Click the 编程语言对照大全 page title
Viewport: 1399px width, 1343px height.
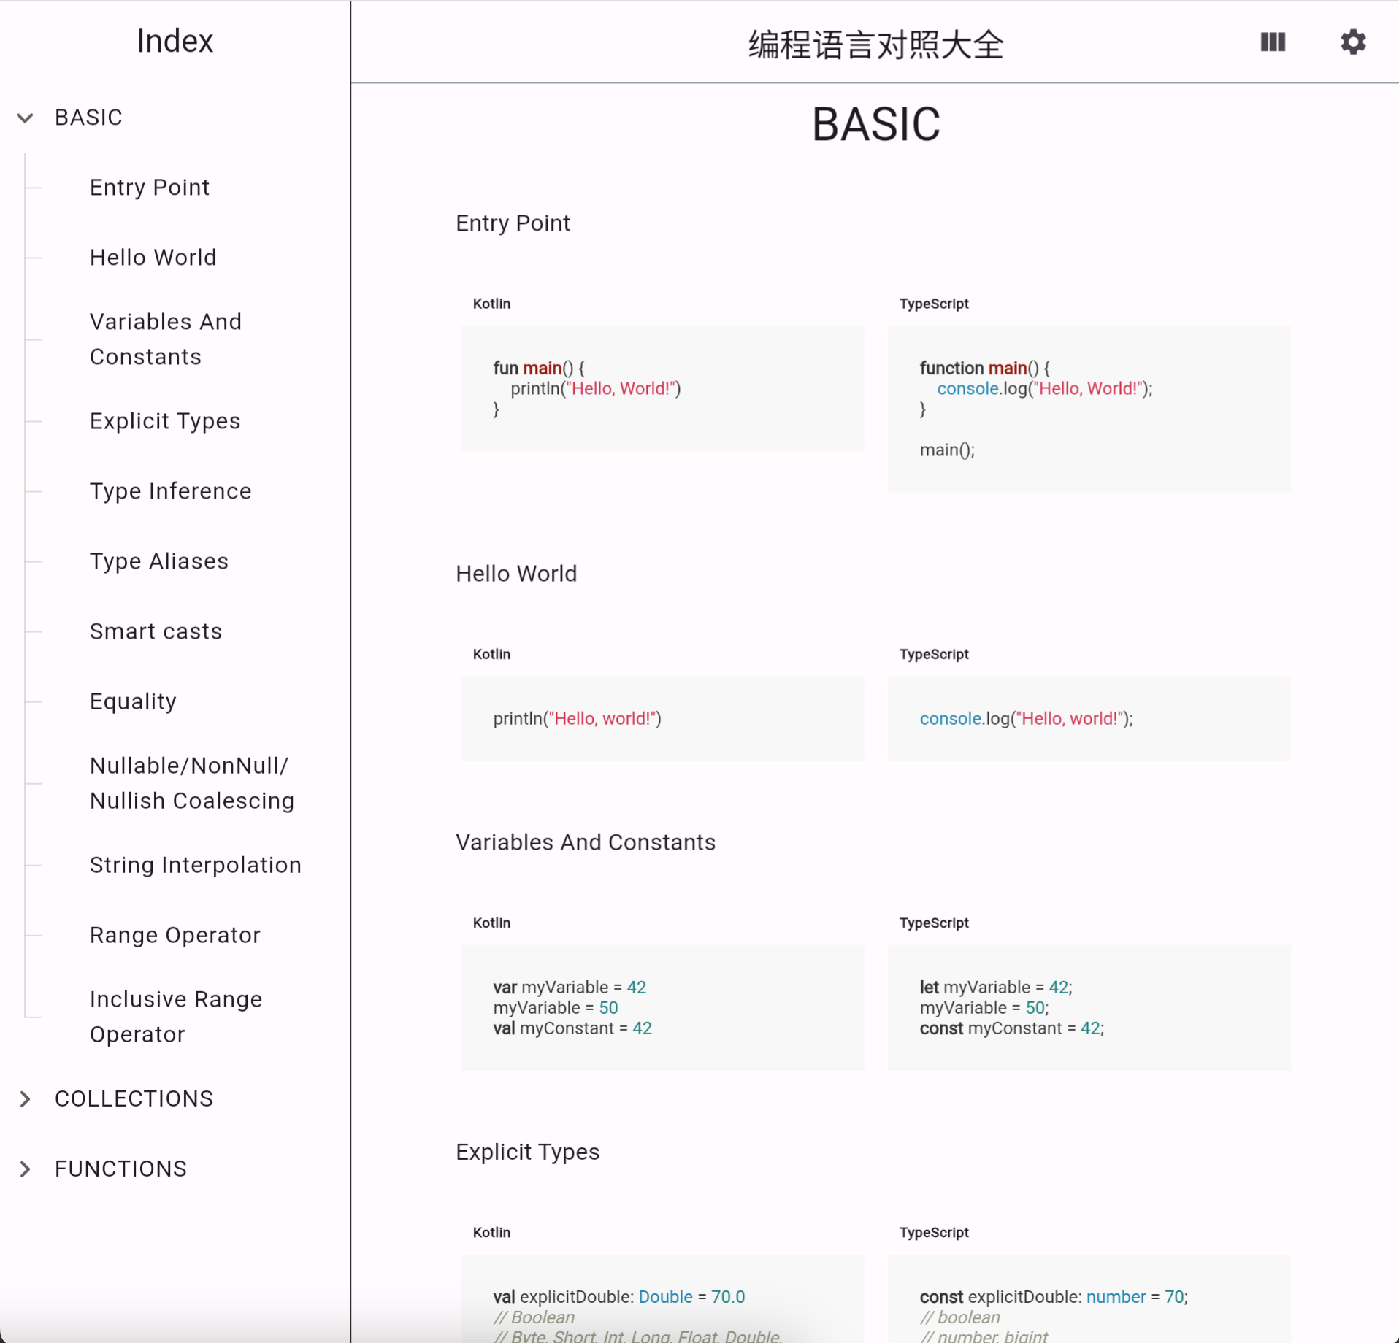(876, 45)
